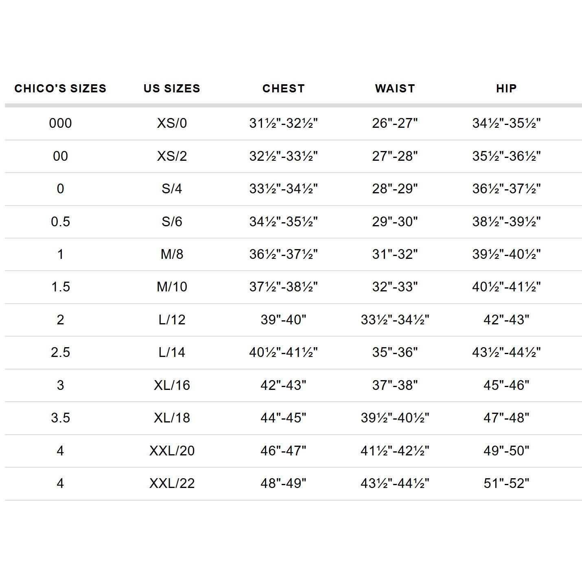Click chest measurement 33½"-34½"
This screenshot has width=582, height=582.
tap(283, 188)
